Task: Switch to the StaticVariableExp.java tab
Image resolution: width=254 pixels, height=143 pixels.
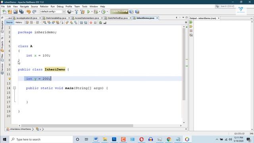Action: coord(56,18)
